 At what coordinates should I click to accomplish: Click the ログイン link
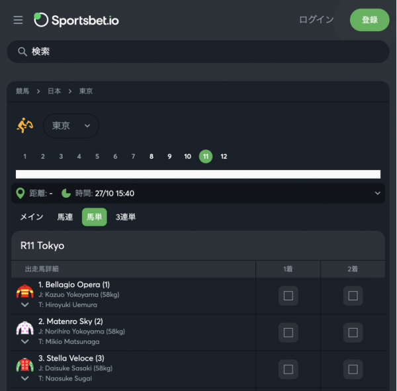coord(316,20)
